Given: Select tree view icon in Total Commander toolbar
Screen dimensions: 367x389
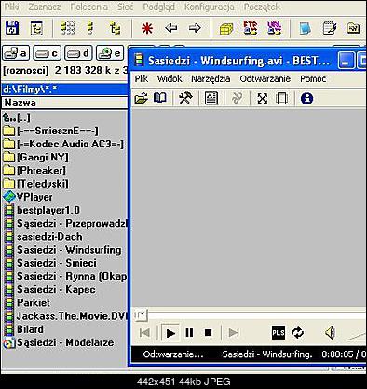Looking at the screenshot, I should 115,28.
